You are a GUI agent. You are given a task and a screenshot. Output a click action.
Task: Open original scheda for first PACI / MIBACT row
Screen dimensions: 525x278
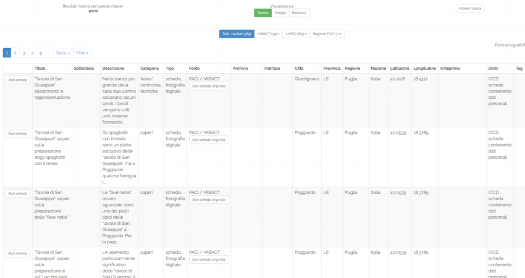(x=209, y=86)
